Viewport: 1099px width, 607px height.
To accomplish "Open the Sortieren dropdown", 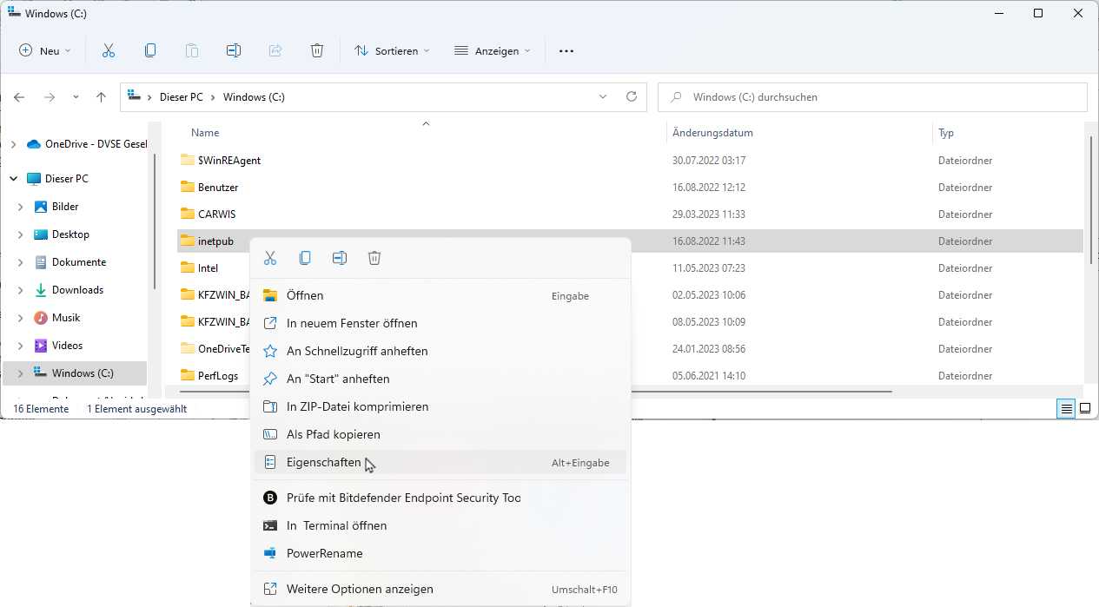I will click(x=392, y=51).
